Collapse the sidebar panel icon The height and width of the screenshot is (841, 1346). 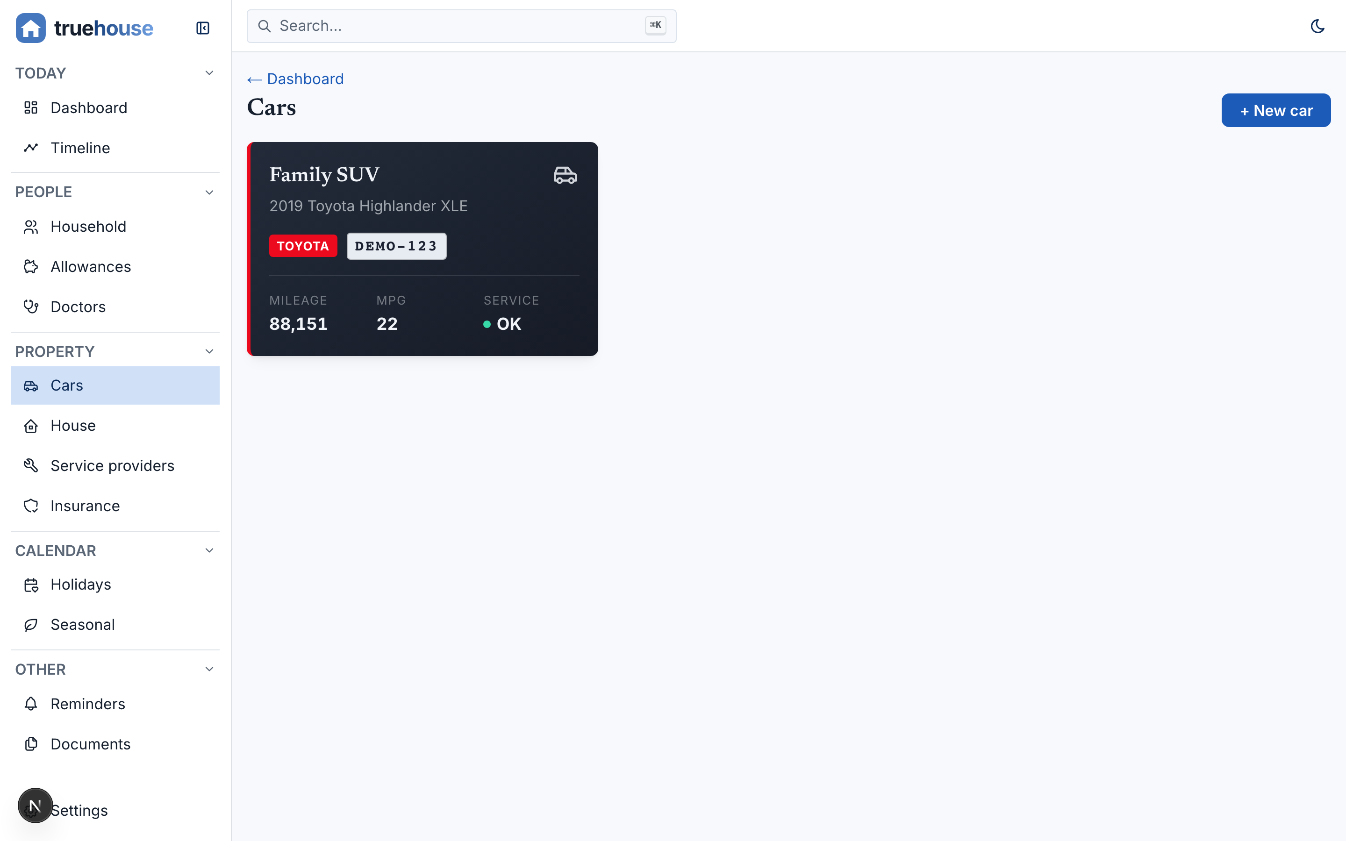(x=202, y=28)
